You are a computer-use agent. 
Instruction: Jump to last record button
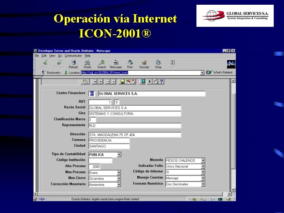[101, 82]
